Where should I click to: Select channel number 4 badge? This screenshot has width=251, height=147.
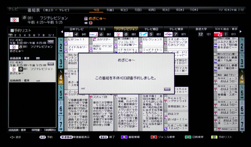(x=76, y=34)
